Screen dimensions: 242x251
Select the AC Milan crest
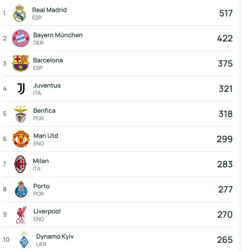pyautogui.click(x=20, y=164)
